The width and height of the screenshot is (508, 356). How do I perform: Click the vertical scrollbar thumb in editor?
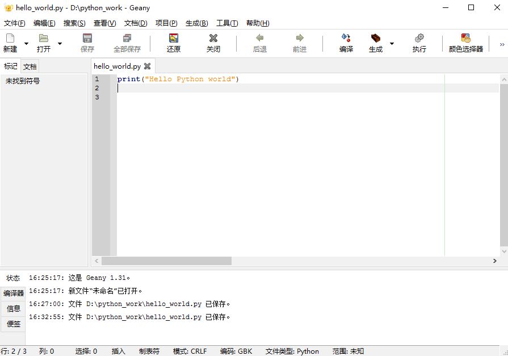coord(504,165)
